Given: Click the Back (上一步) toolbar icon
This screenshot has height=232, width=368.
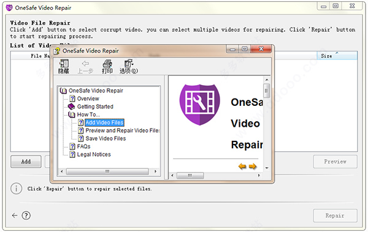Looking at the screenshot, I should 85,67.
